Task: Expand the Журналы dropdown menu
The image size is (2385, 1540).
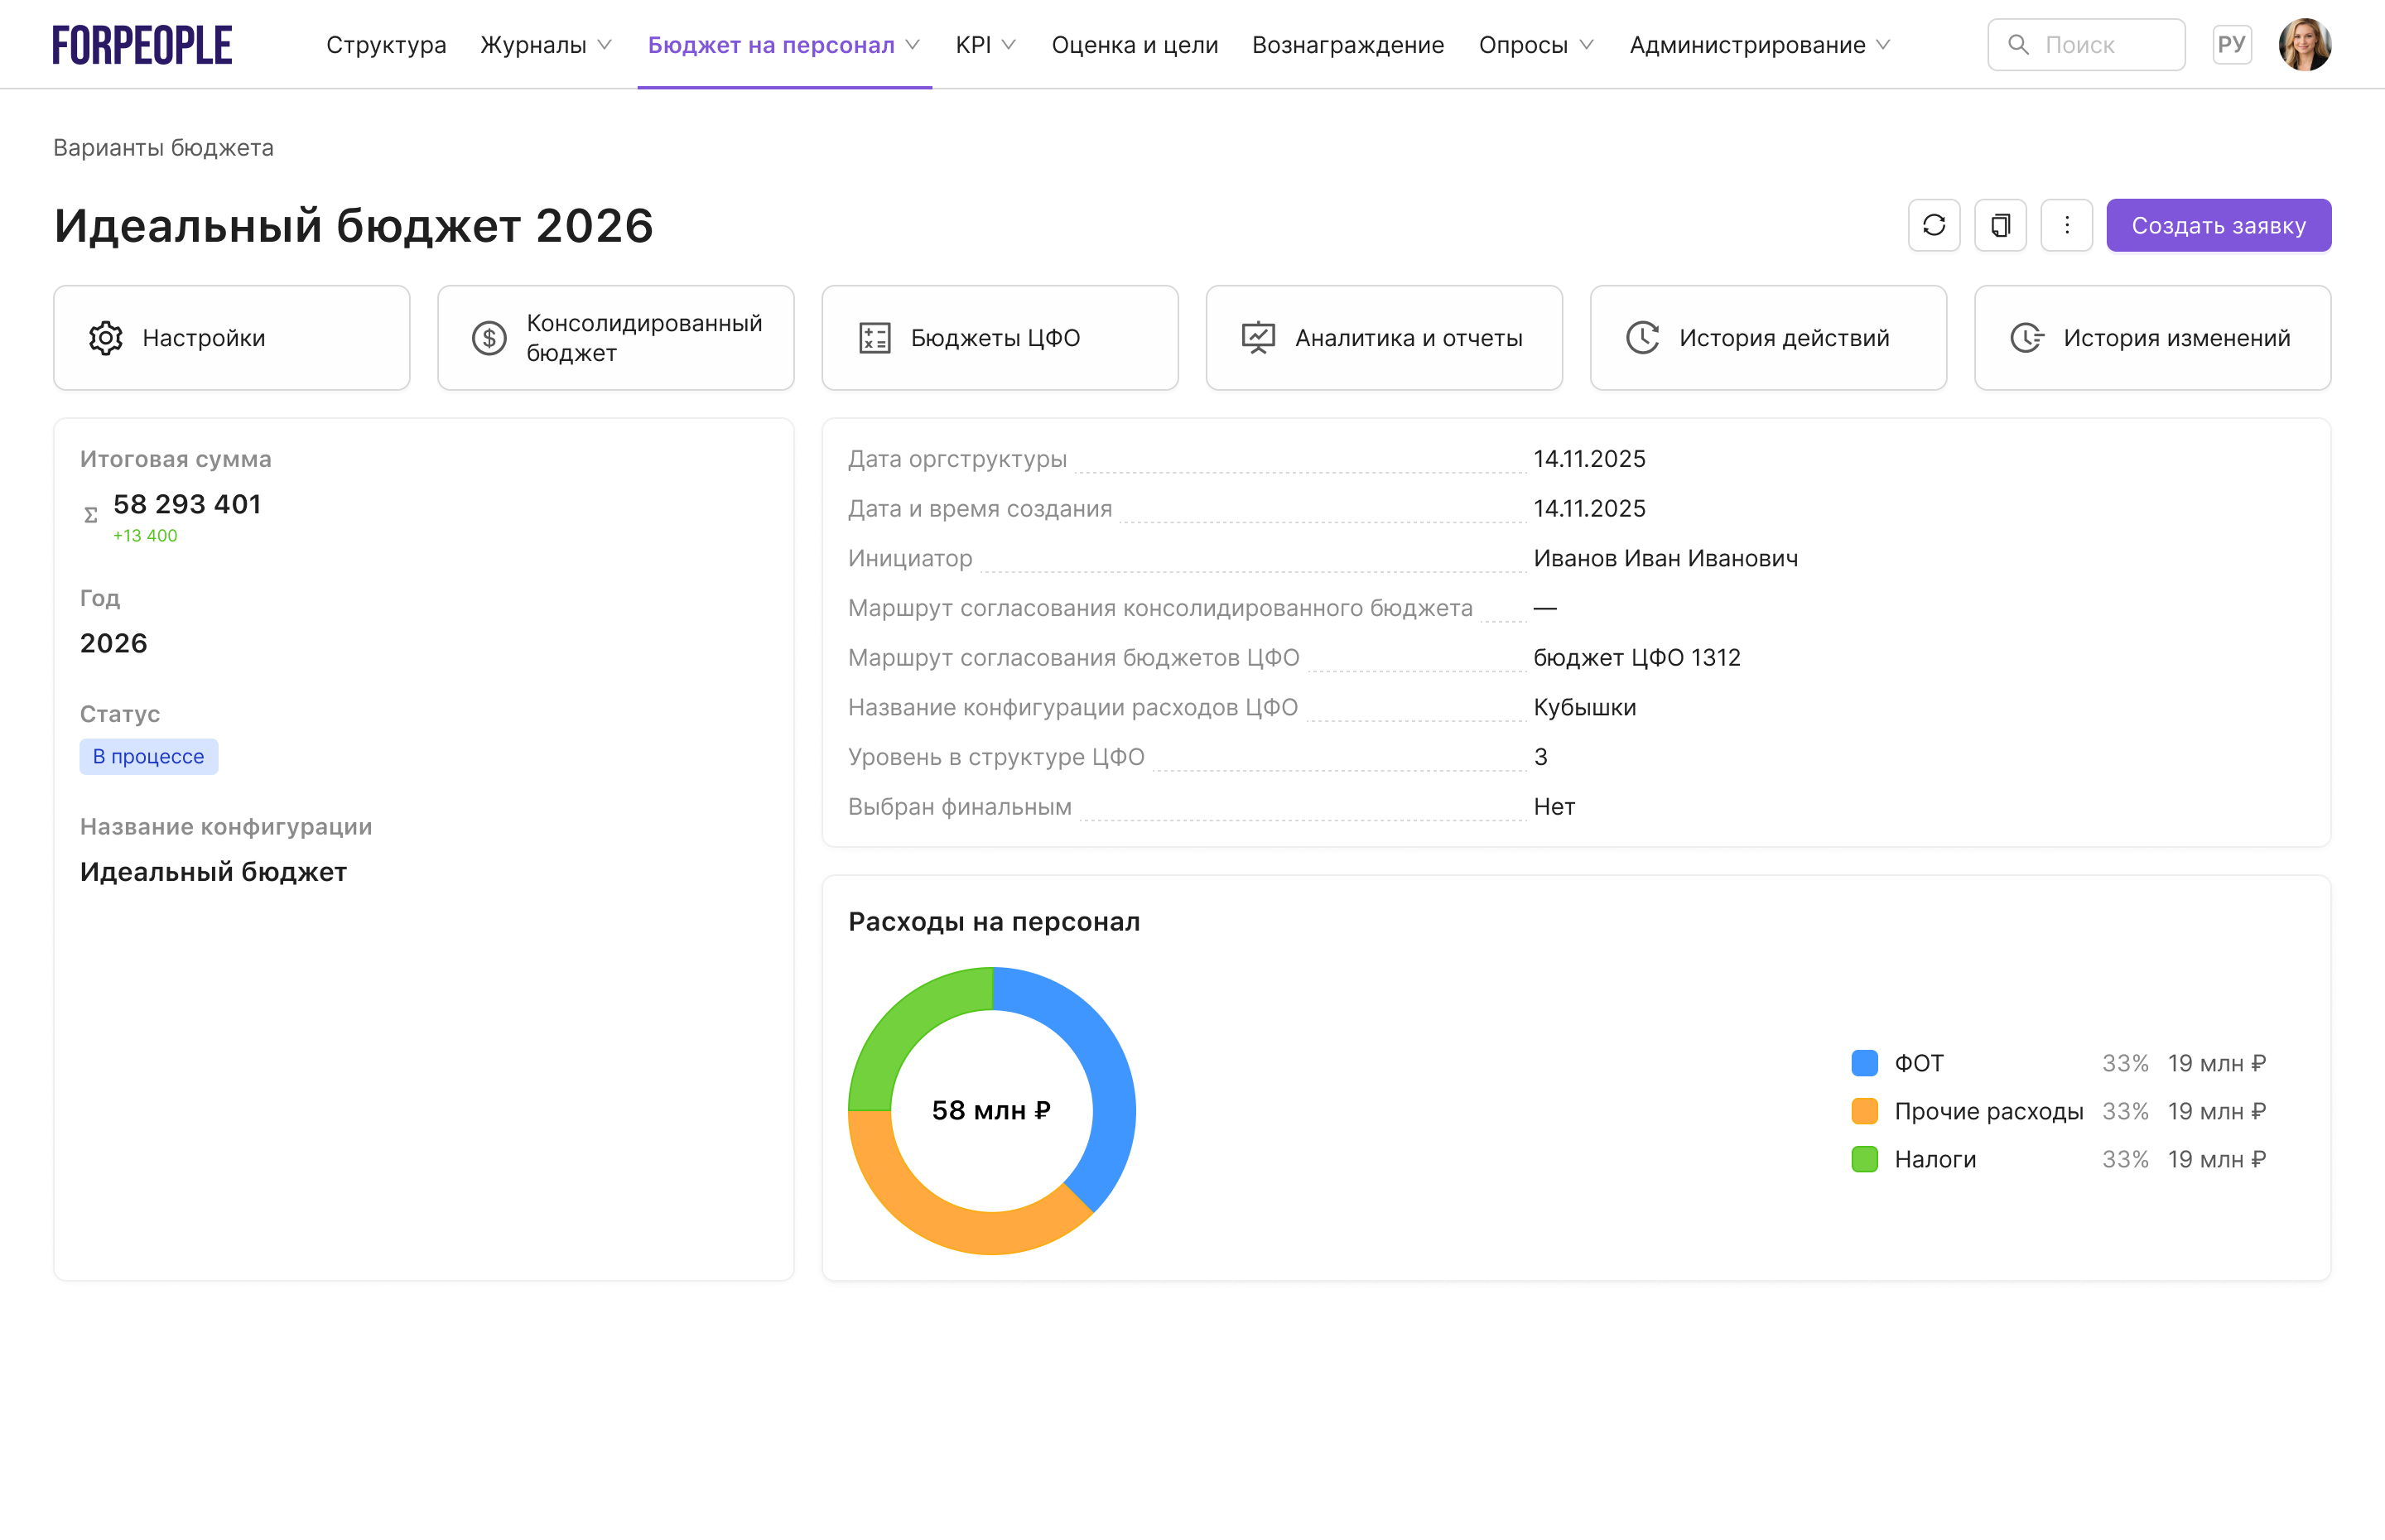Action: point(546,45)
